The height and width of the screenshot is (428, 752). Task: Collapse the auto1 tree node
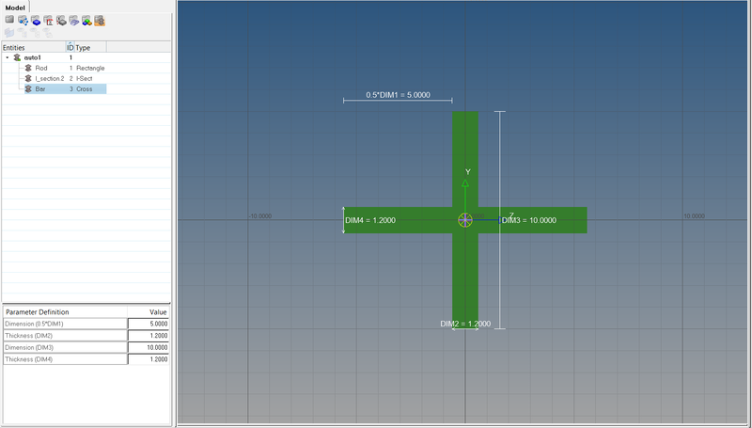8,57
